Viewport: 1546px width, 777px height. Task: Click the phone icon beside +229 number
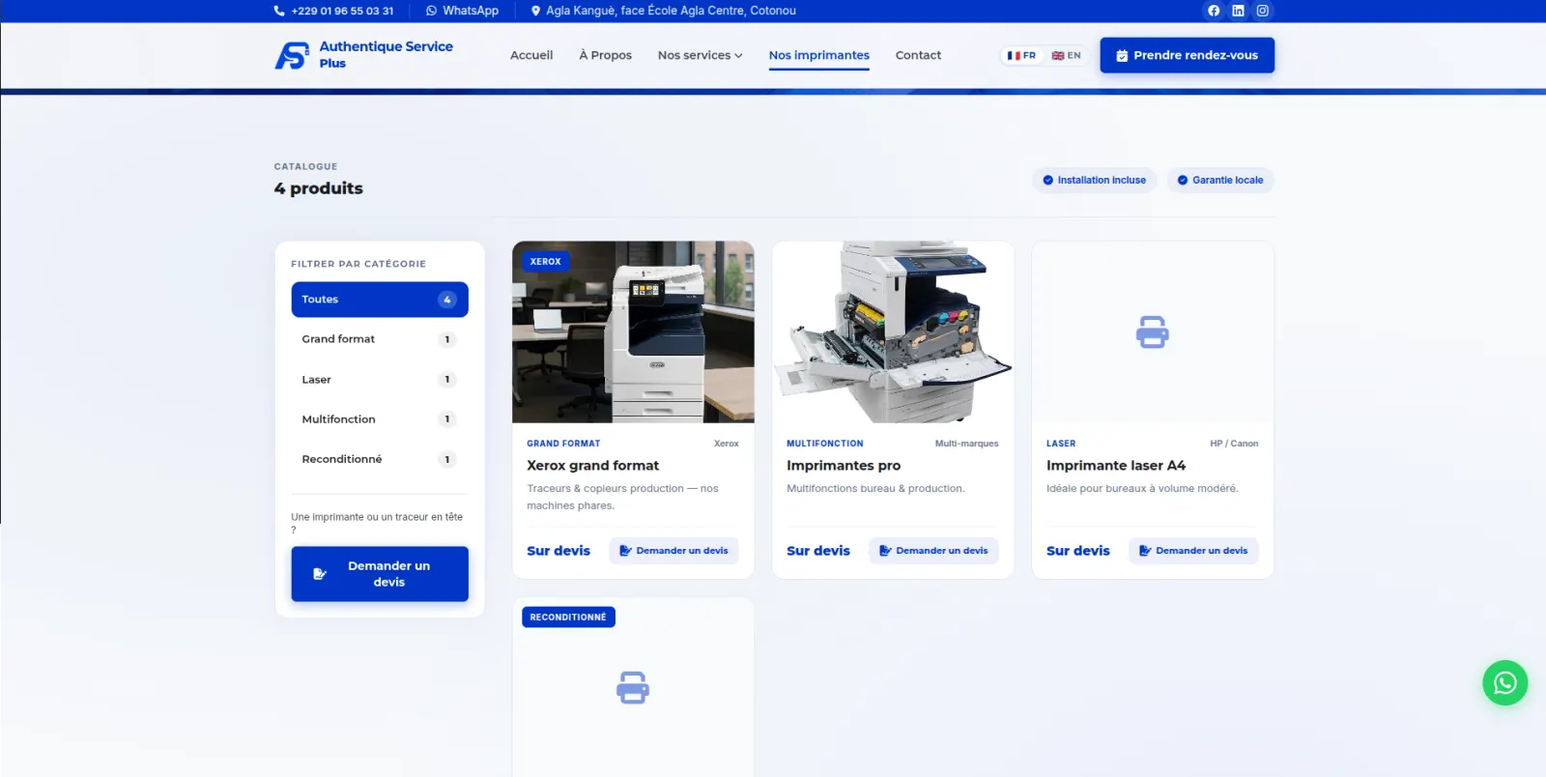(x=279, y=11)
